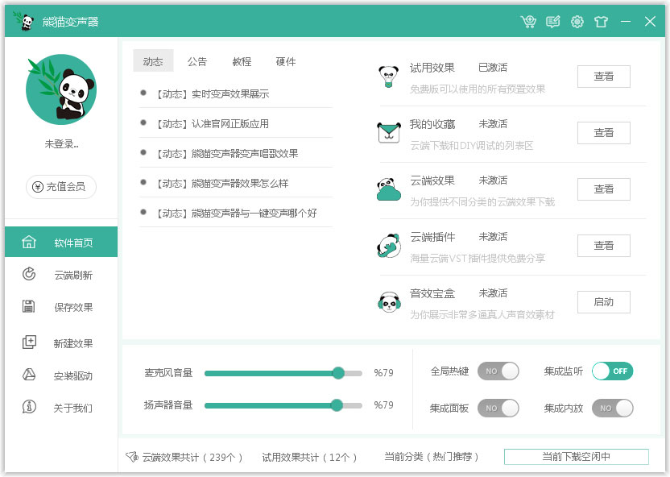The height and width of the screenshot is (477, 670).
Task: Click the feedback message icon in the title bar
Action: tap(552, 21)
